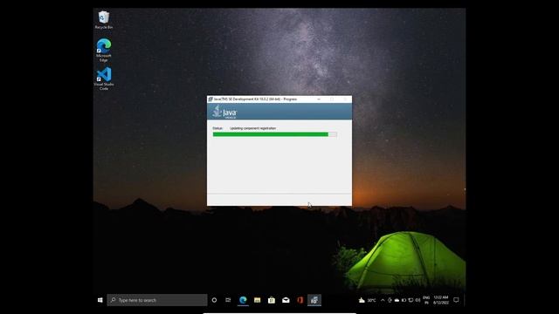Click the green installation progress bar
The image size is (559, 314).
[x=275, y=134]
